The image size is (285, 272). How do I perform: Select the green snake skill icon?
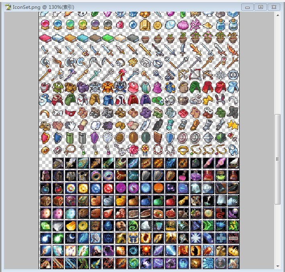pyautogui.click(x=133, y=226)
